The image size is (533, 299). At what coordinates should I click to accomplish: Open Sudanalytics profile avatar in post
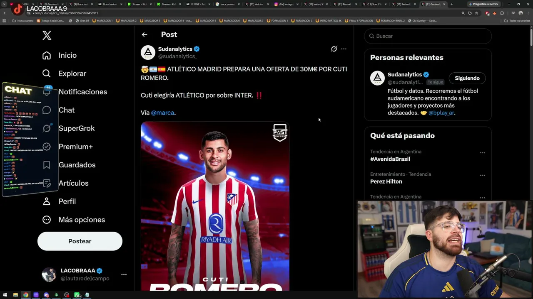click(x=148, y=53)
